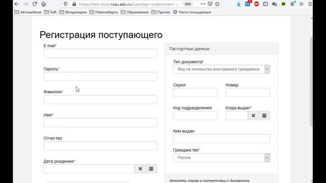Clear Дата рождения with the X button

click(x=141, y=169)
